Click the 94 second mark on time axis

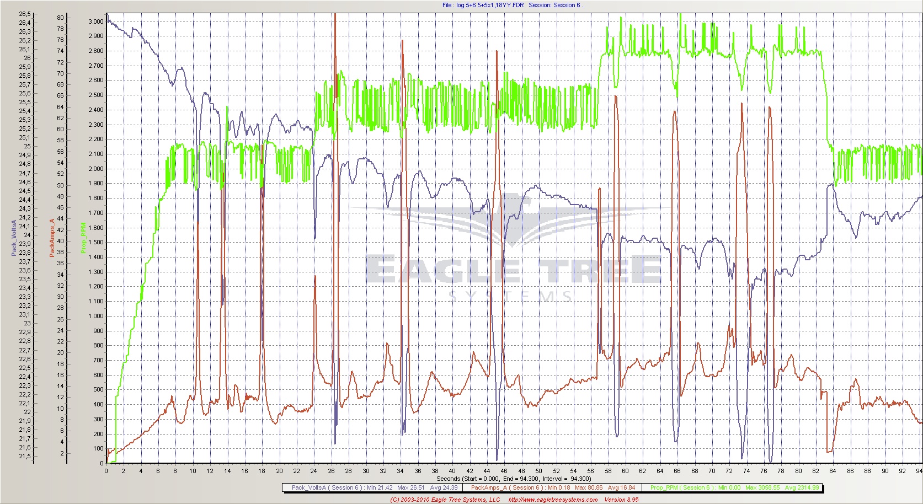919,471
